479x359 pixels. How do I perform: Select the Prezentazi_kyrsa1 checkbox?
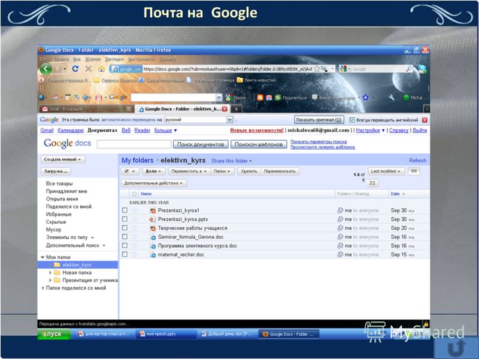125,210
